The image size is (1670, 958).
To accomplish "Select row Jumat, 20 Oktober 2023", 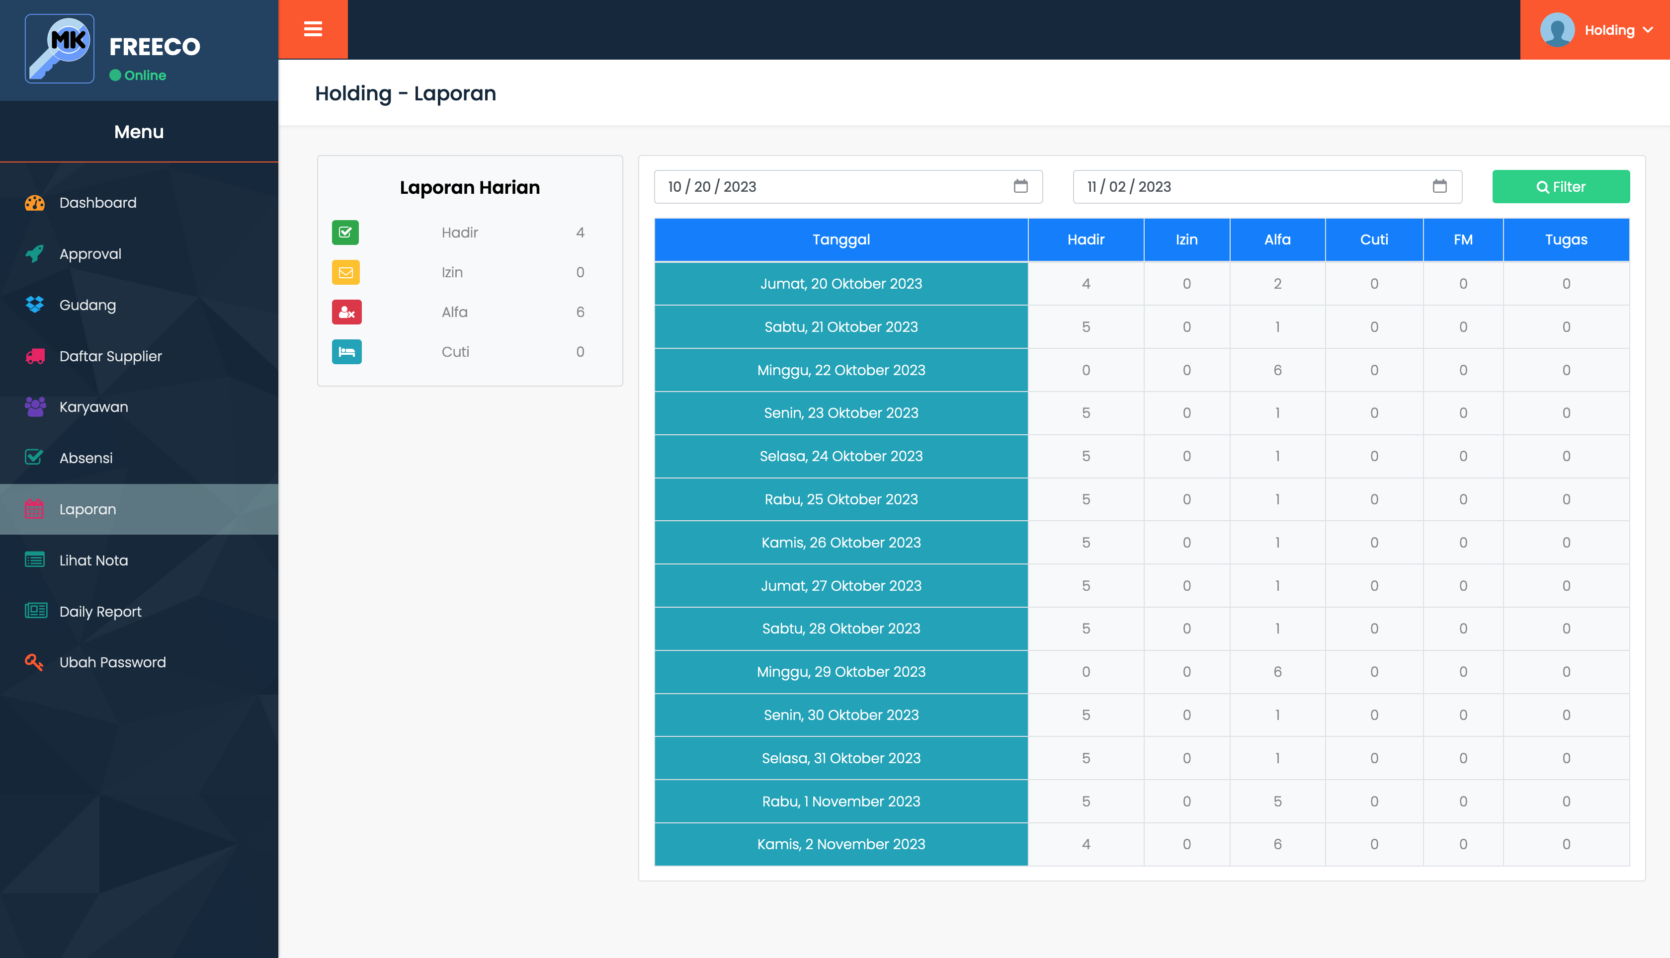I will tap(1142, 284).
